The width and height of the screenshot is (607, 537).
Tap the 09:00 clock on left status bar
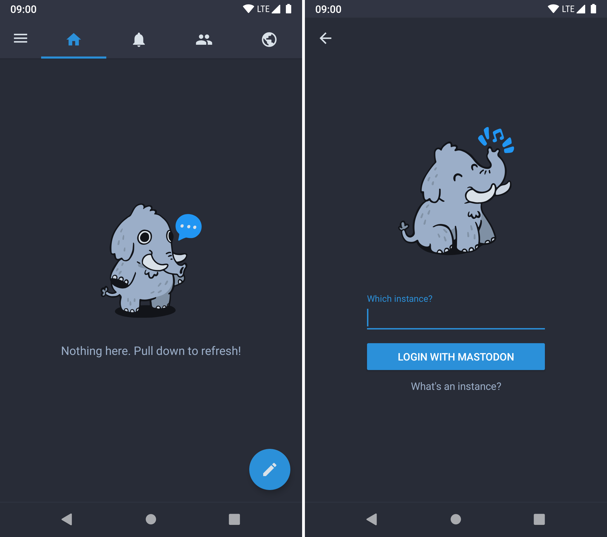click(23, 9)
